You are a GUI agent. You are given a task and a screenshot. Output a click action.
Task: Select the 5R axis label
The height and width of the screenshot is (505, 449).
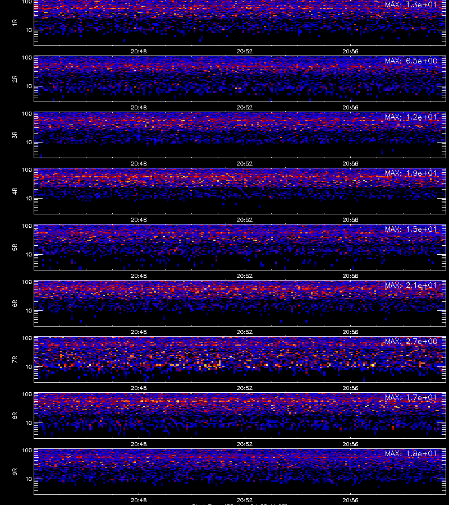pyautogui.click(x=15, y=247)
